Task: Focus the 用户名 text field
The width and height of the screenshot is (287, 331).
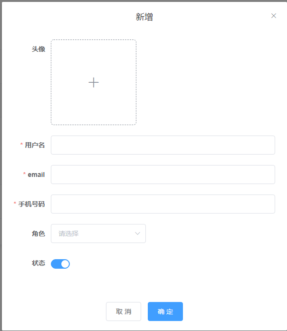Action: pos(163,145)
